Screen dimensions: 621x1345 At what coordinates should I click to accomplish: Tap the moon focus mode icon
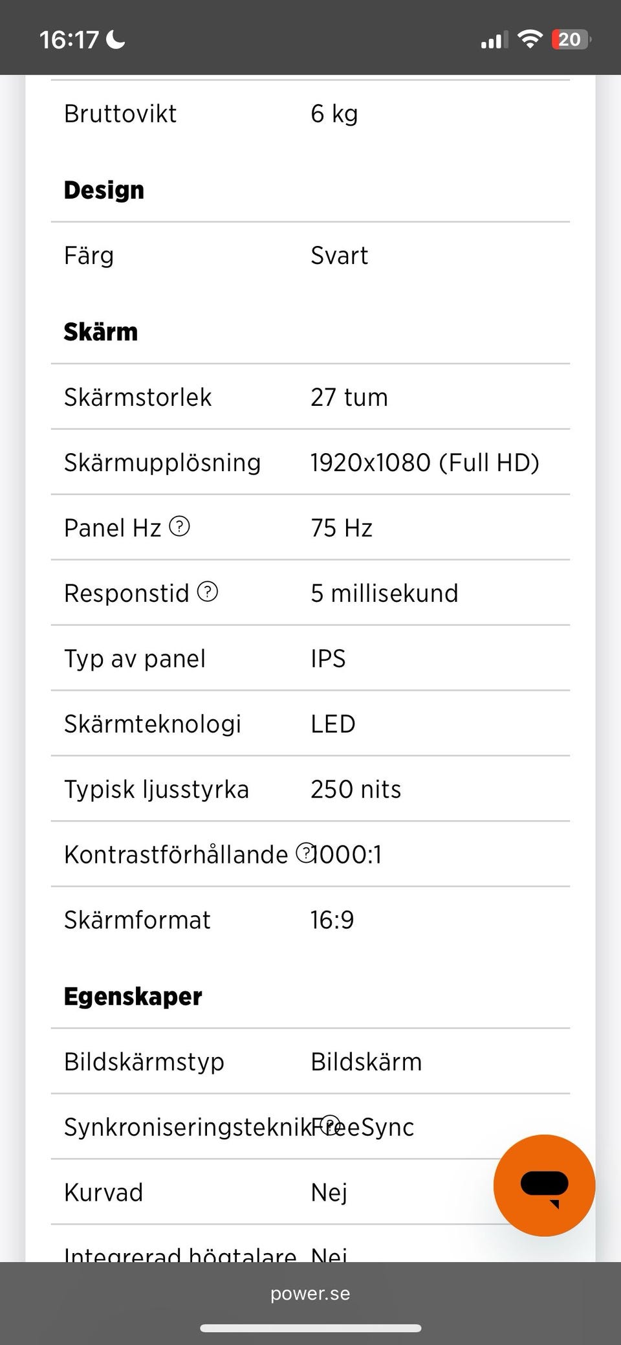[116, 40]
